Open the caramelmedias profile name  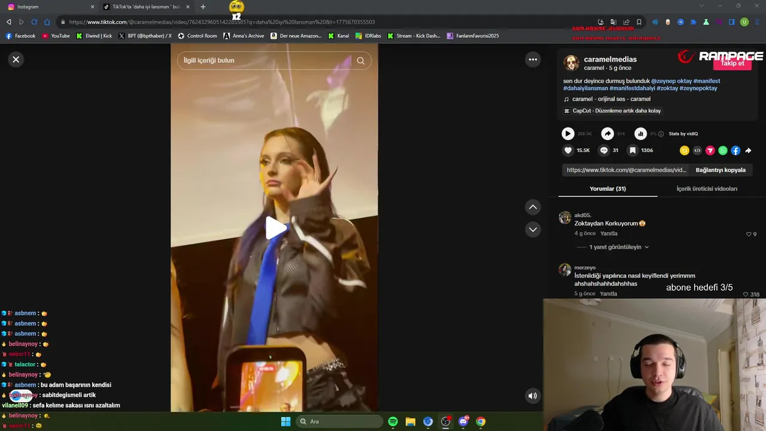(x=610, y=59)
